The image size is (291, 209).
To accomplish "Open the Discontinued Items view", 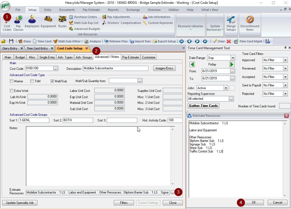I will (x=250, y=23).
